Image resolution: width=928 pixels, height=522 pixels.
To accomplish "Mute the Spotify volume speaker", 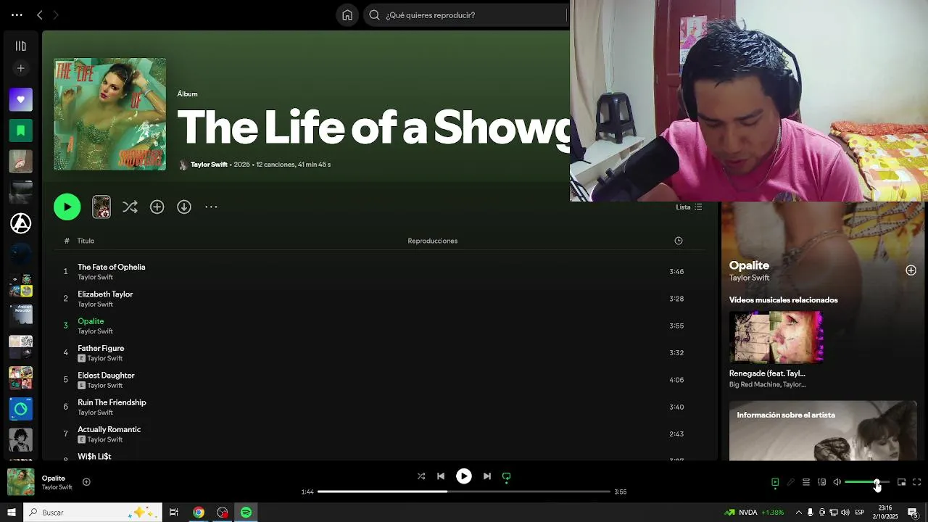I will click(x=837, y=482).
